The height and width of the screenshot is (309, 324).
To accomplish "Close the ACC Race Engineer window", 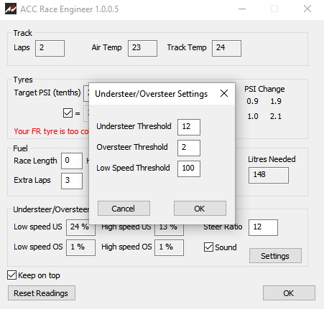I will click(x=307, y=9).
